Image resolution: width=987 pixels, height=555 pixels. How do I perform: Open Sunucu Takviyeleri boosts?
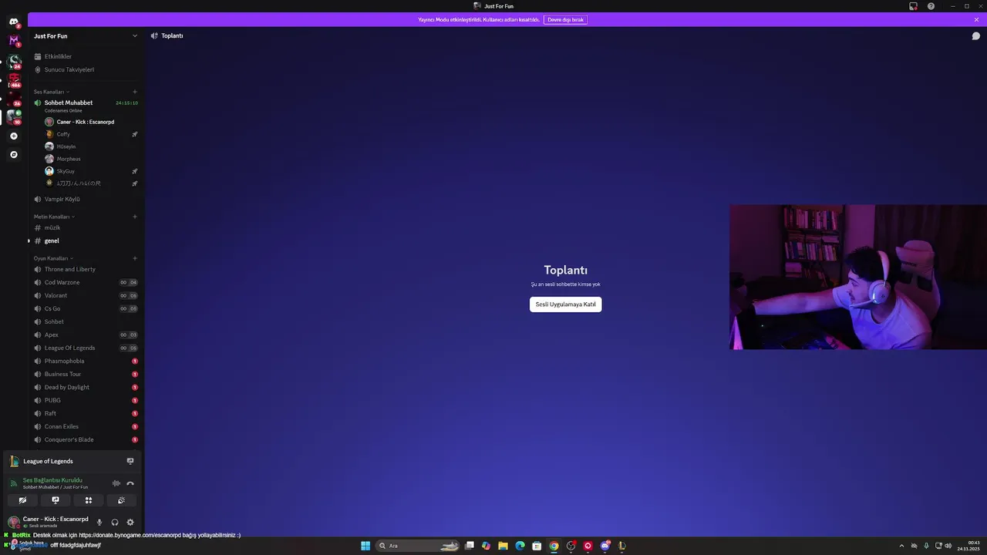(85, 69)
